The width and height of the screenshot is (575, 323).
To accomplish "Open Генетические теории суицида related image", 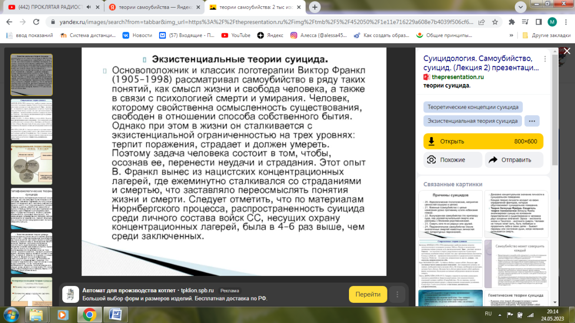I will pyautogui.click(x=516, y=298).
